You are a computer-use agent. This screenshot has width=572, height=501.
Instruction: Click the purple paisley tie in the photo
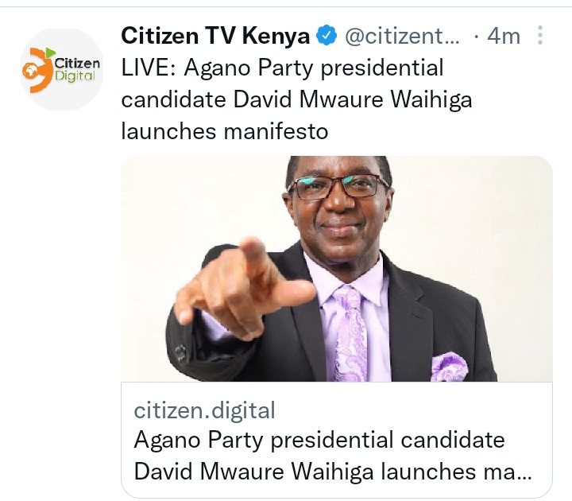click(x=350, y=333)
